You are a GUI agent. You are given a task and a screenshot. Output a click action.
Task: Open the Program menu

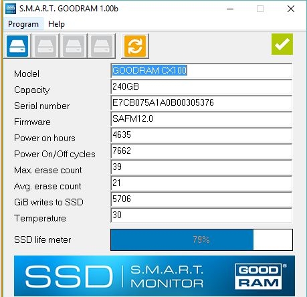(x=23, y=24)
